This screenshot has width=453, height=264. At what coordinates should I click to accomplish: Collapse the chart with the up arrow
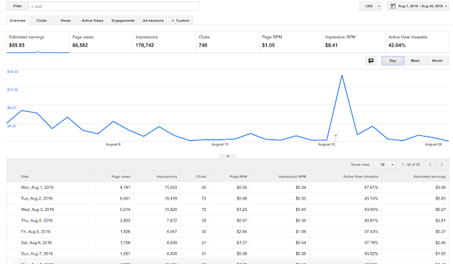(228, 156)
